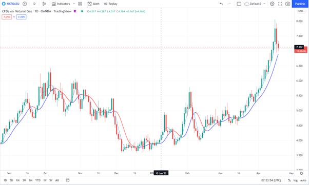Set the range to 1D
The image size is (309, 185).
(5, 180)
